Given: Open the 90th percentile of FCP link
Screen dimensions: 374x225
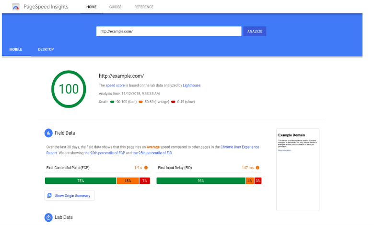Looking at the screenshot, I should pyautogui.click(x=105, y=153).
